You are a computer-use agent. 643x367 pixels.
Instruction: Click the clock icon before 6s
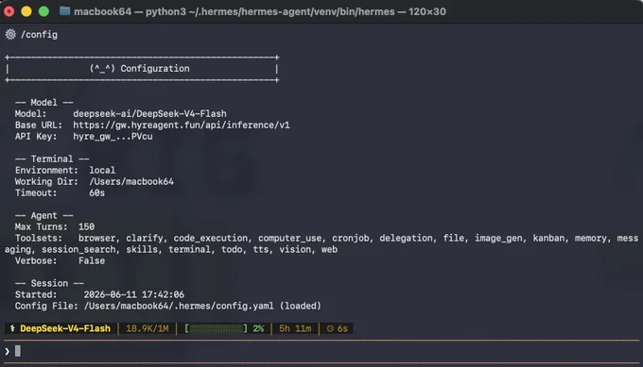[x=330, y=328]
